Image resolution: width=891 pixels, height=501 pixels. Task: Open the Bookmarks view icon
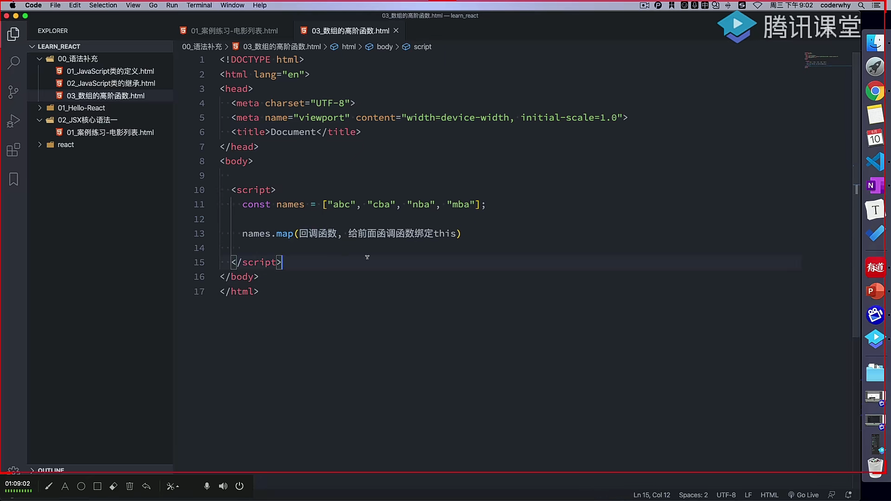click(14, 180)
